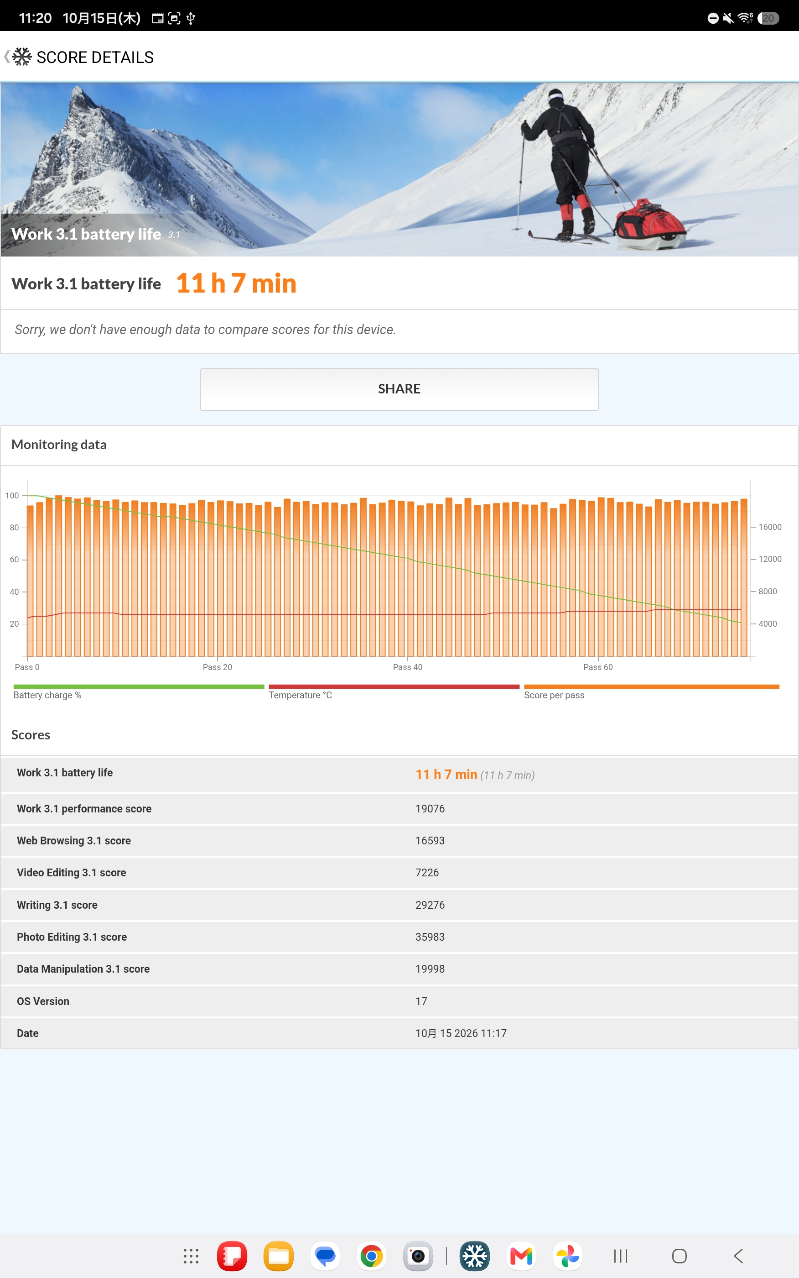799x1278 pixels.
Task: Select Writing 3.1 score row
Action: point(399,905)
